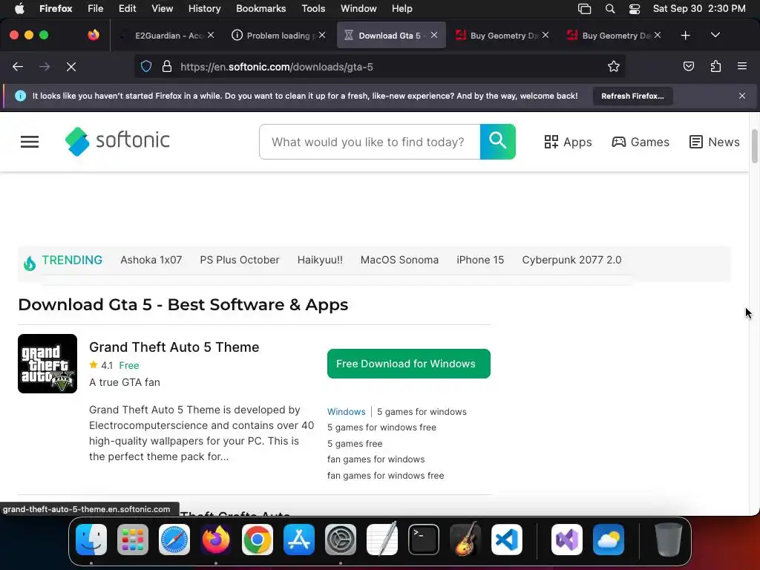Open the News section

pos(715,142)
